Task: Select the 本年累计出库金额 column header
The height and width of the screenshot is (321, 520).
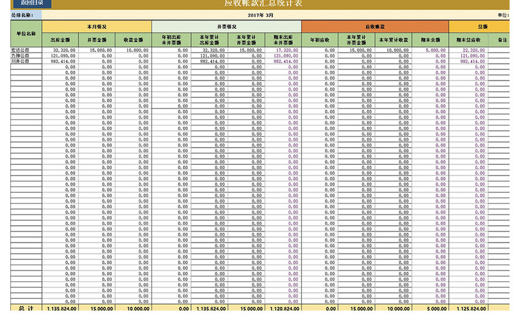Action: coord(209,40)
